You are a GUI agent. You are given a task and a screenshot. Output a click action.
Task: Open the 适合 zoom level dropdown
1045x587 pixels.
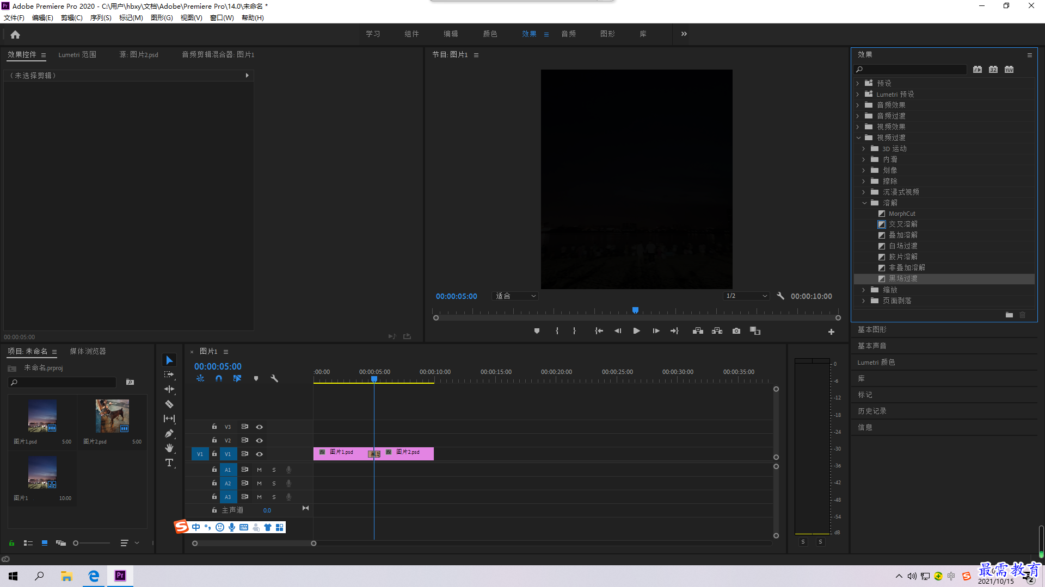click(515, 296)
